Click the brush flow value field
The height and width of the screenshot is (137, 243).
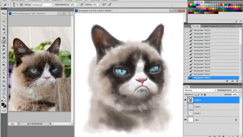95,5
